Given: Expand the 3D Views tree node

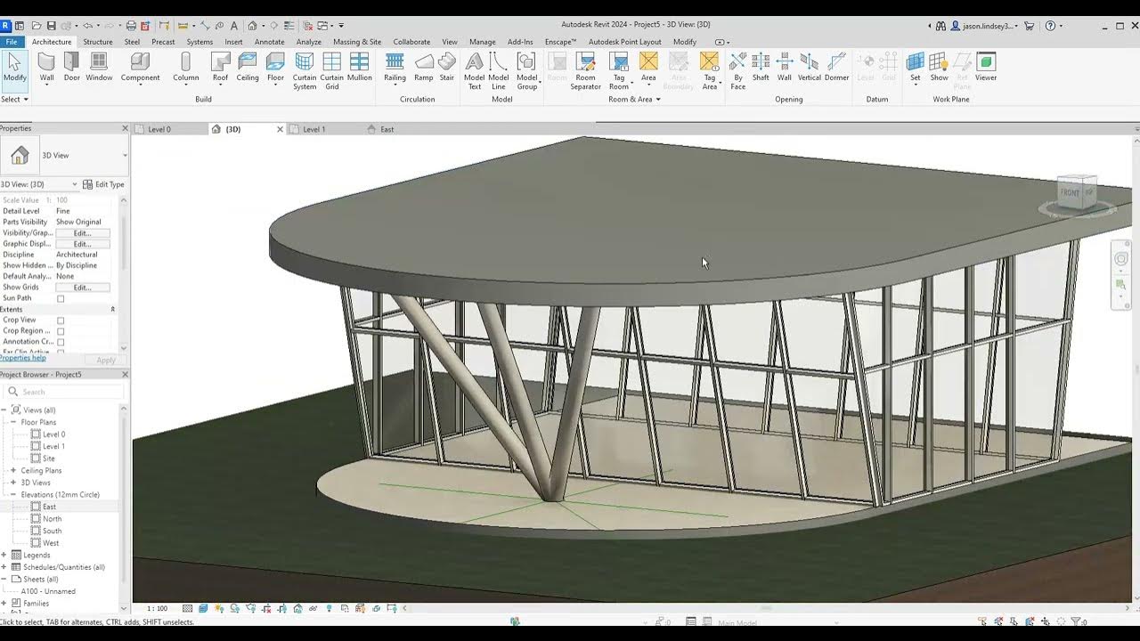Looking at the screenshot, I should [13, 483].
